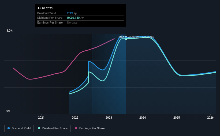Viewport: 220px width, 136px height.
Task: Click the 2025 x-axis label
Action: click(x=177, y=118)
